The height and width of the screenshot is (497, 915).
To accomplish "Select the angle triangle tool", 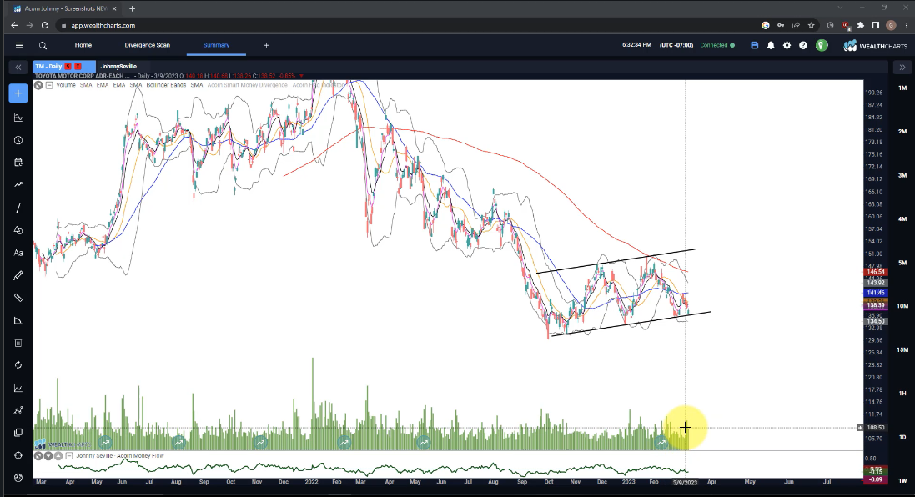I will pos(18,320).
